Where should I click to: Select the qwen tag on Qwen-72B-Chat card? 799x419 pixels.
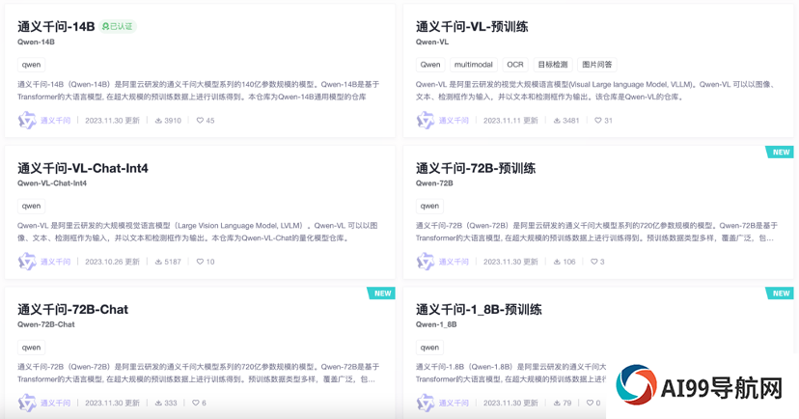(x=31, y=348)
